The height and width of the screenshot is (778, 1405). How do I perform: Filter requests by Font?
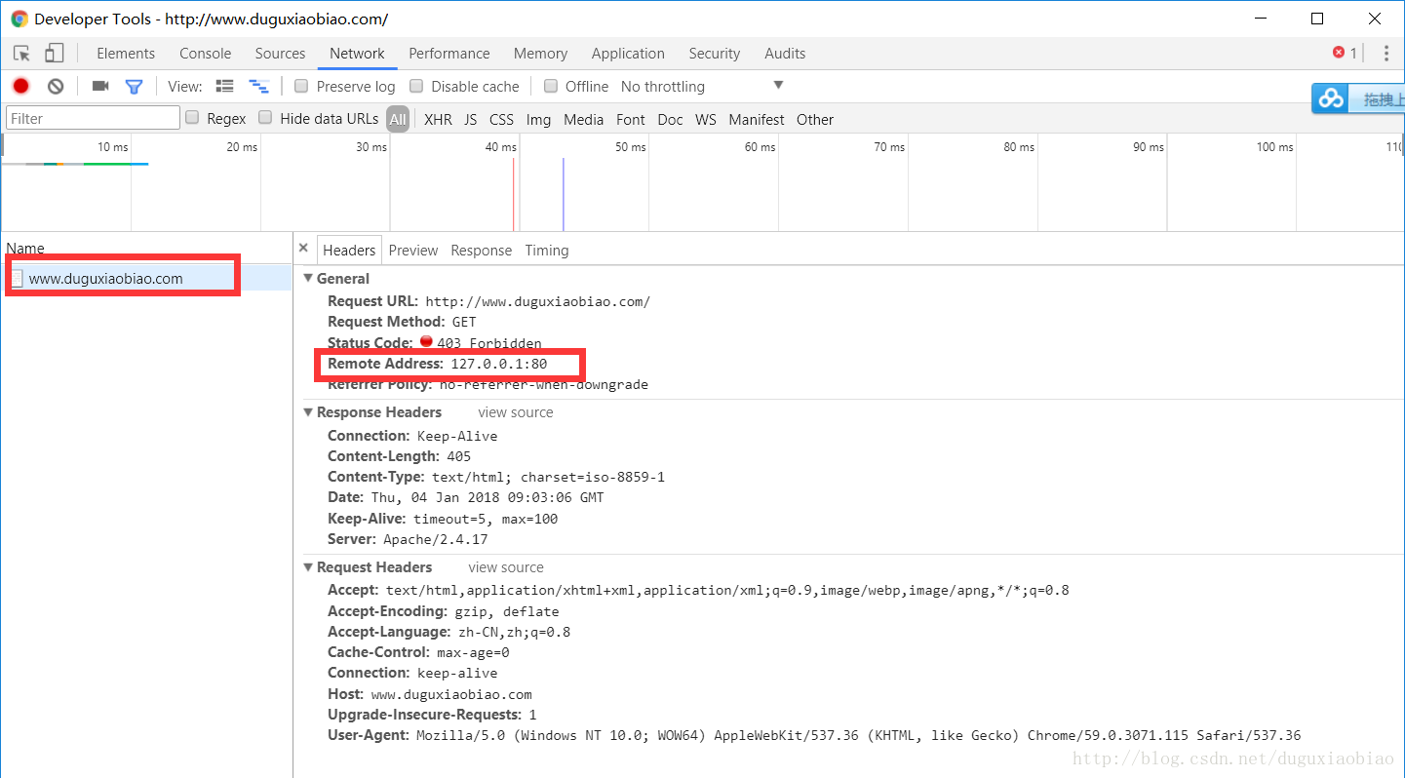631,119
